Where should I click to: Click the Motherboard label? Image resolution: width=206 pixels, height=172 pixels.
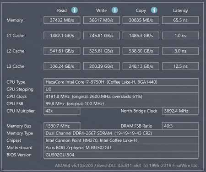tap(19, 148)
